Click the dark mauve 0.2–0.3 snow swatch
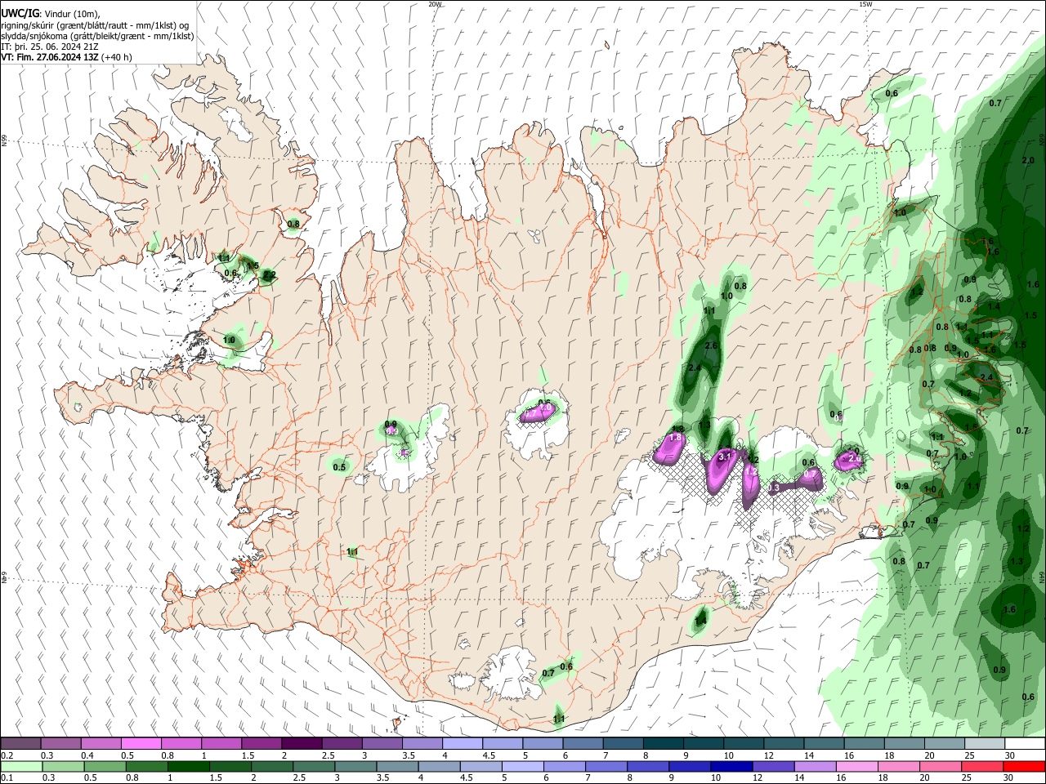1046x784 pixels. [x=20, y=743]
